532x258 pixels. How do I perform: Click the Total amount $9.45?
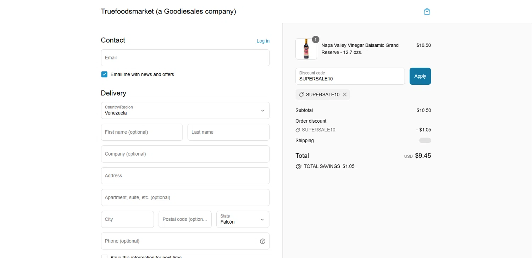423,156
